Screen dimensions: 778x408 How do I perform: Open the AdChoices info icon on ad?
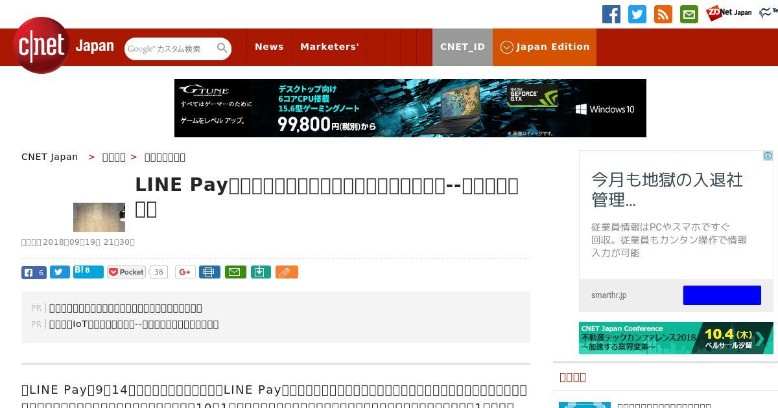point(768,156)
